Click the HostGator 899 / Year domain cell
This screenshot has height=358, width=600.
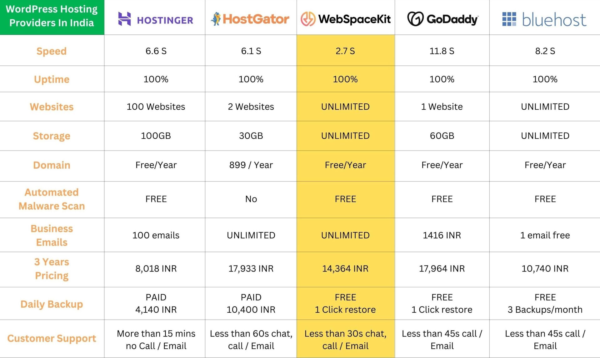[x=251, y=165]
